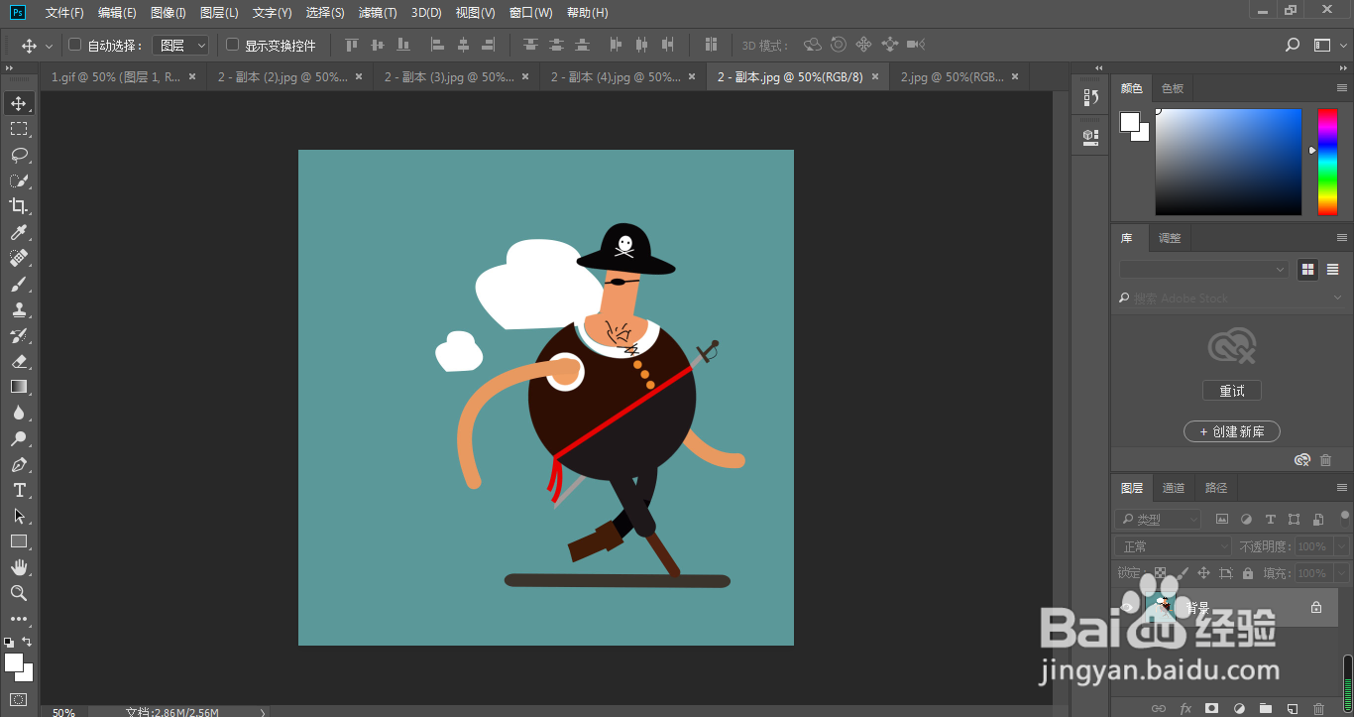Select the Hand tool
The image size is (1354, 717).
(19, 567)
